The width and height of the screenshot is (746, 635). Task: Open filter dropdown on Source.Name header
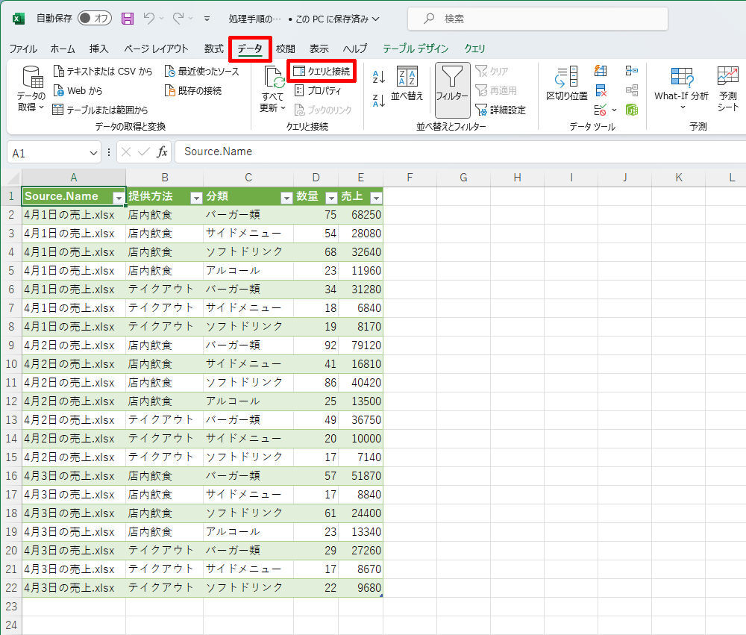coord(118,197)
